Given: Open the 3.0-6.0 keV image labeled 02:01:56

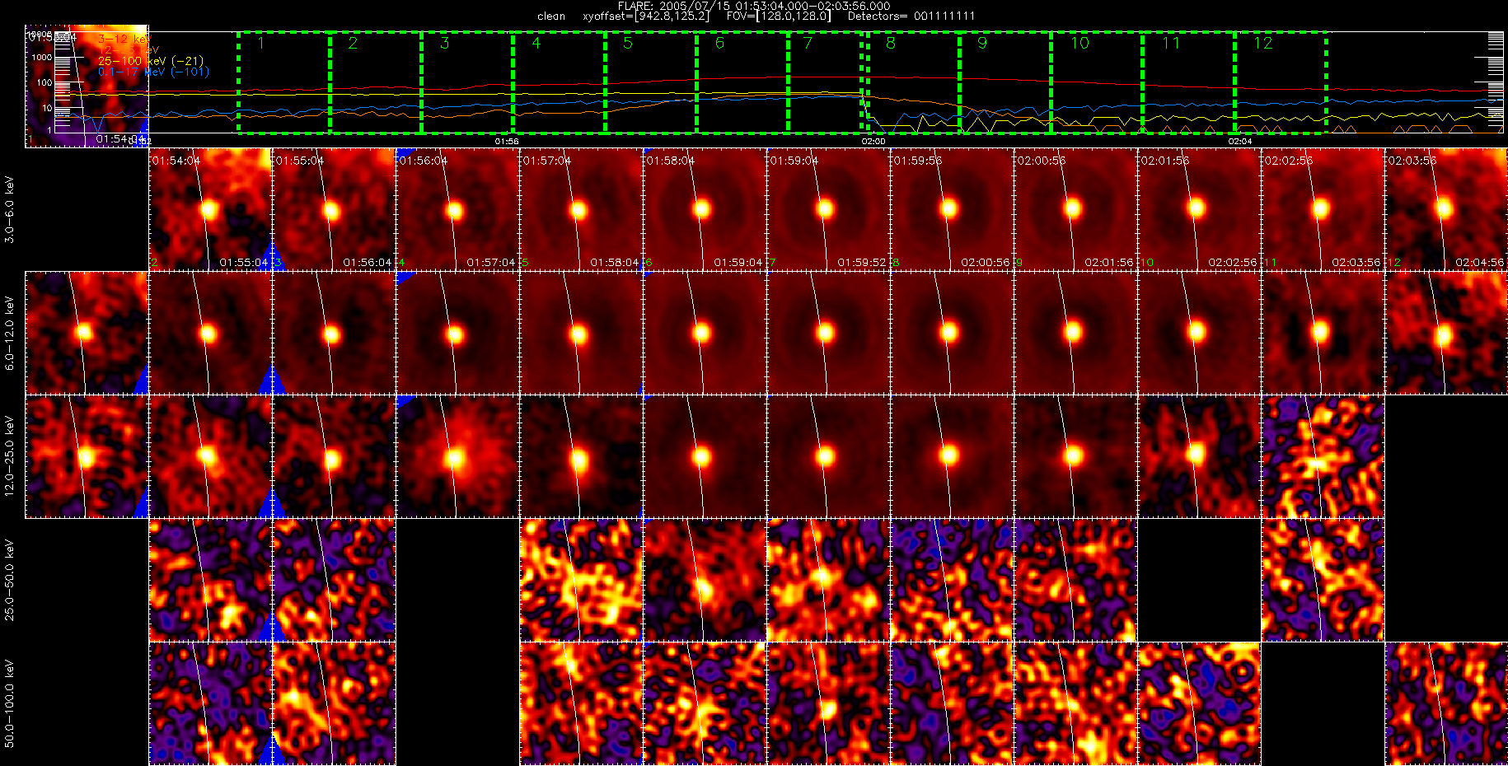Looking at the screenshot, I should (x=1199, y=209).
